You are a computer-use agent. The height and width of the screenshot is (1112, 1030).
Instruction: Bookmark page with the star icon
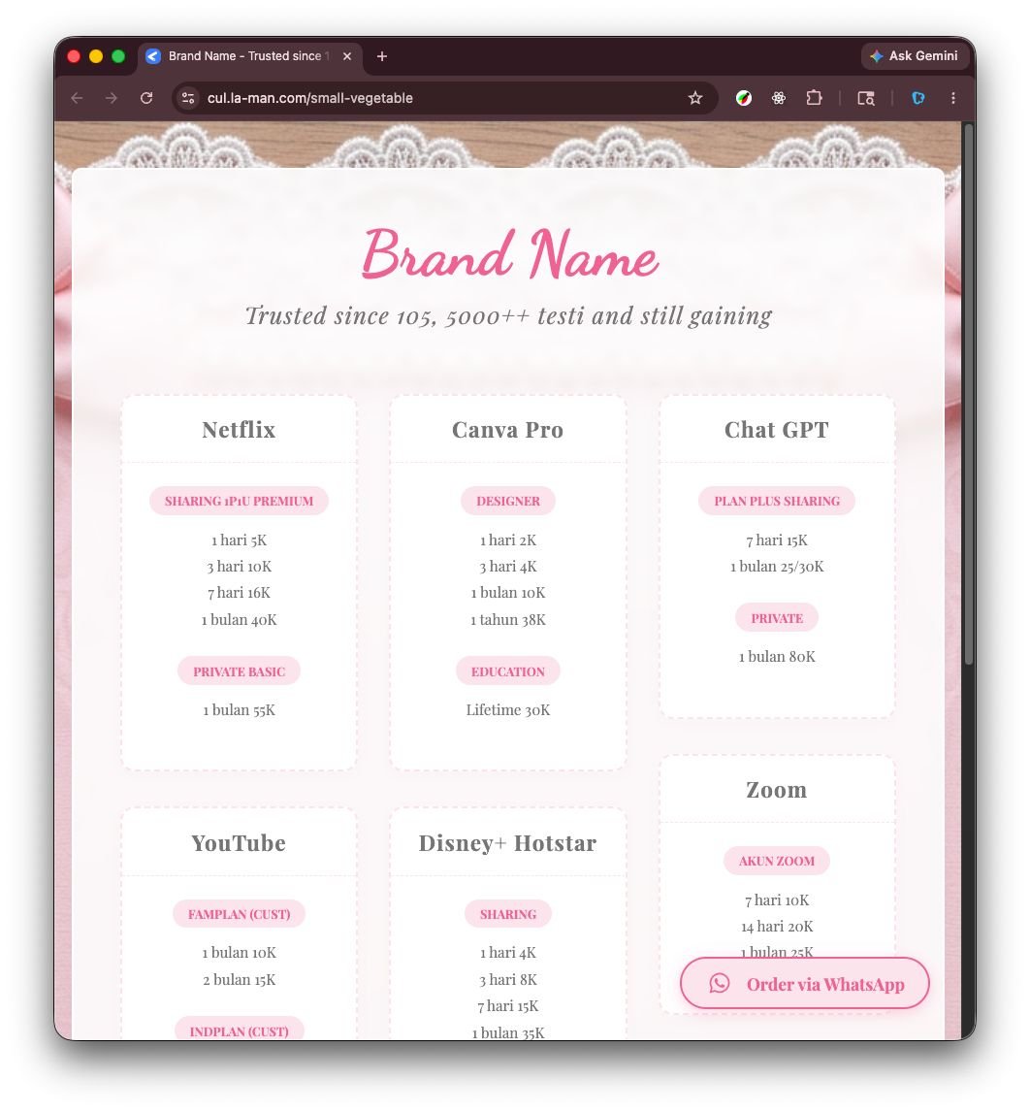coord(694,98)
